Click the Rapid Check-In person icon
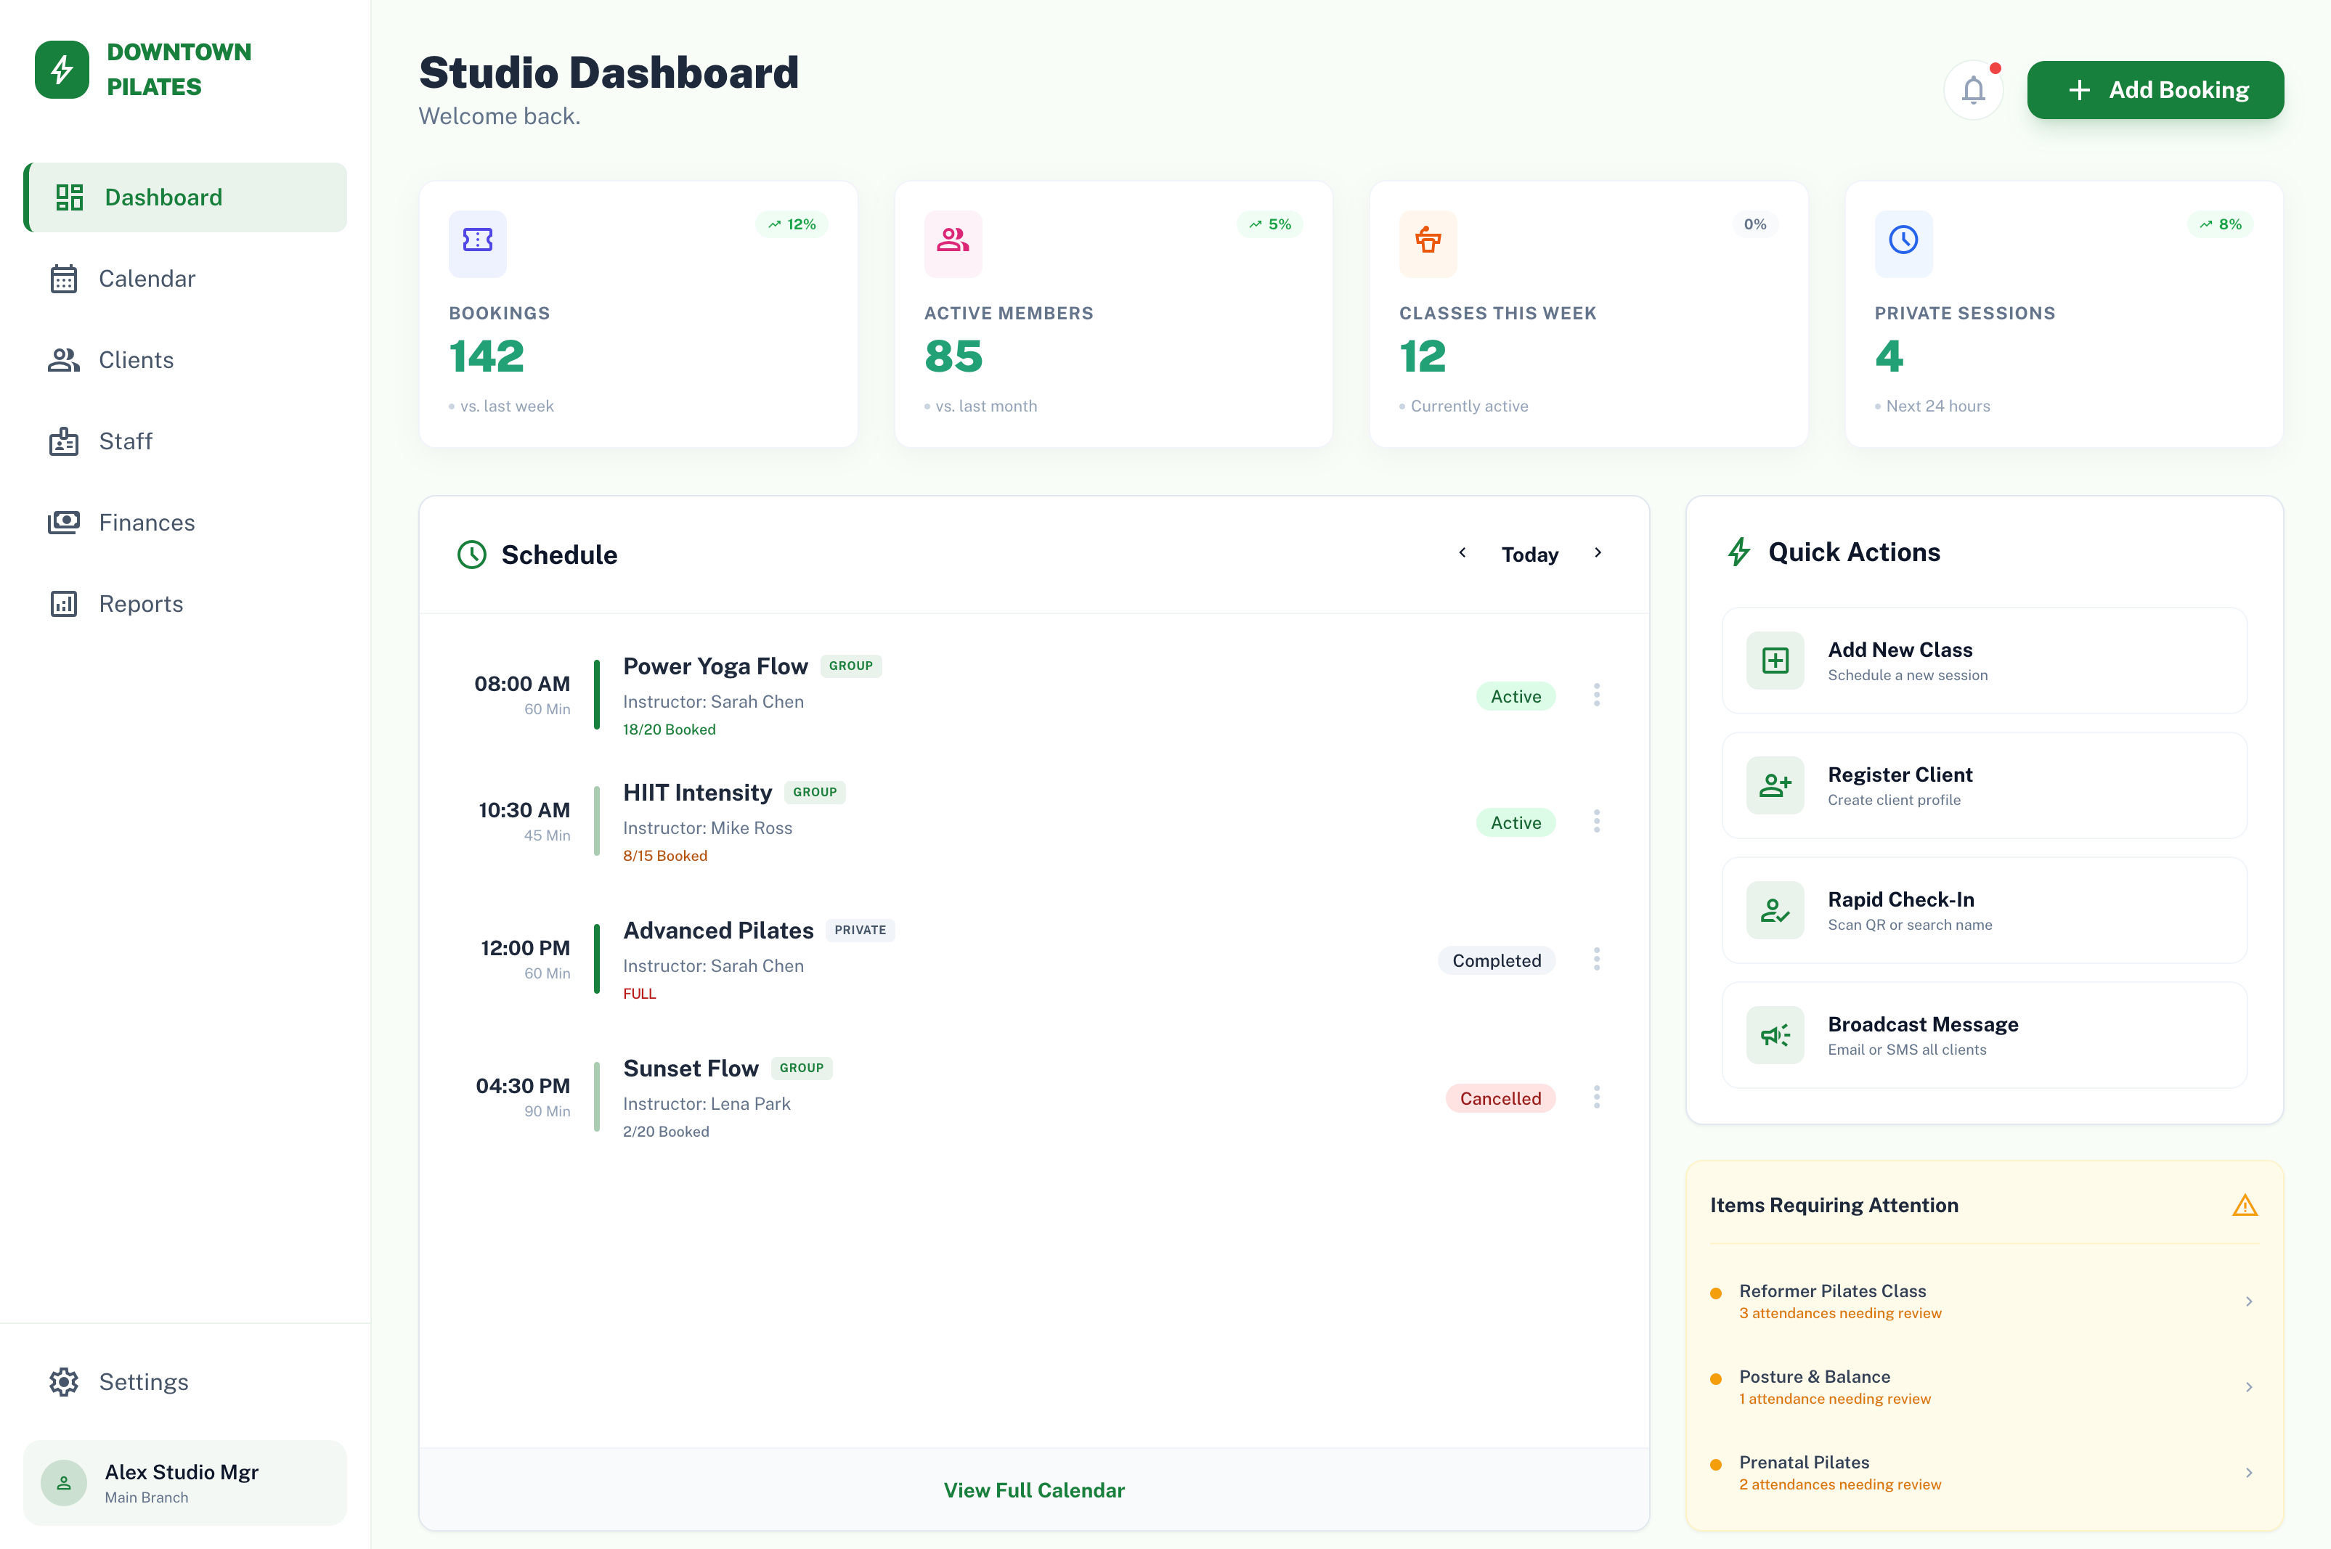Screen dimensions: 2331x1549 pos(1775,910)
